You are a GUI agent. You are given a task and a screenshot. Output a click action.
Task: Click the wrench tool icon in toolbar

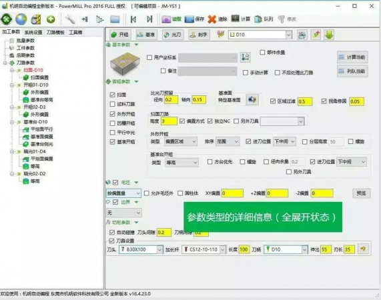coord(70,19)
